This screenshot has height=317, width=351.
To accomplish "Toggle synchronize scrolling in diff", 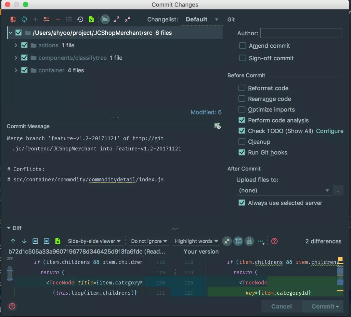I will click(x=238, y=241).
